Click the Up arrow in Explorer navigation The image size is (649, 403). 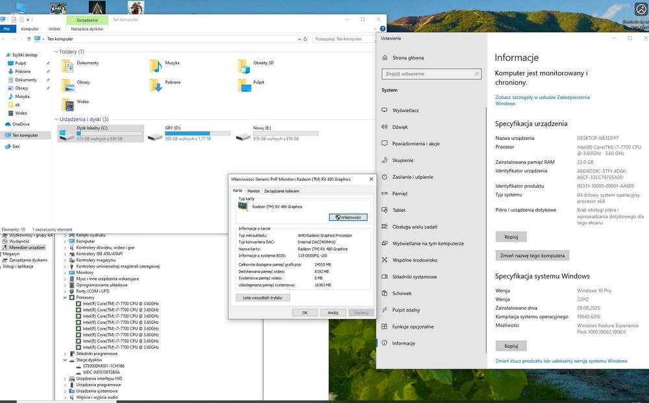(29, 39)
